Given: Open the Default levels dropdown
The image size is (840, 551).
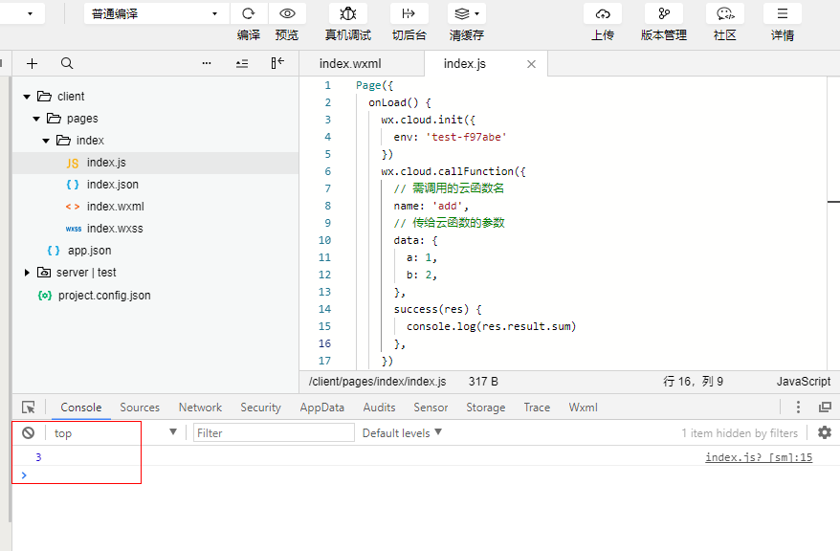Looking at the screenshot, I should pos(402,432).
